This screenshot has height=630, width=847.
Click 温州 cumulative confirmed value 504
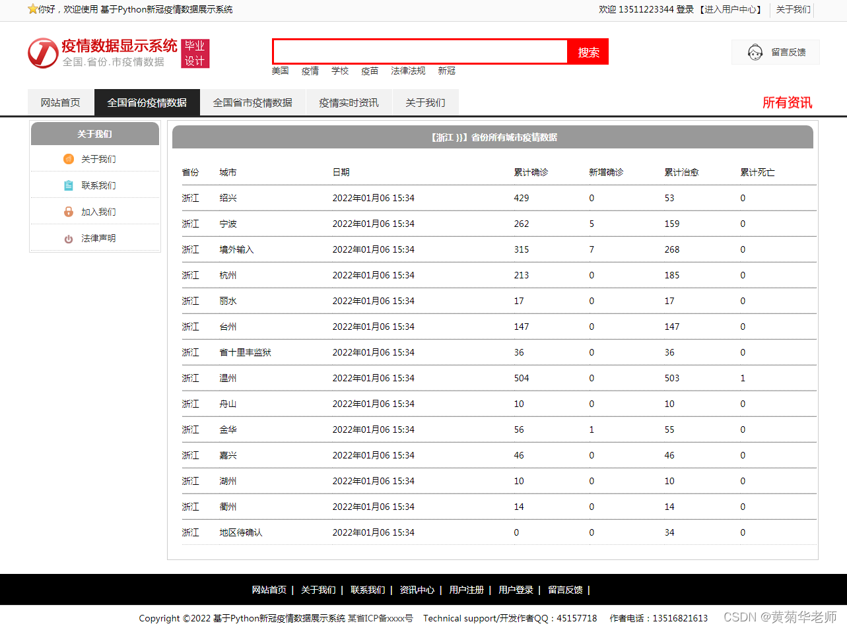[x=522, y=378]
